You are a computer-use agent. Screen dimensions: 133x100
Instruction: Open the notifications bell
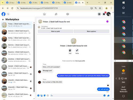click(x=104, y=14)
